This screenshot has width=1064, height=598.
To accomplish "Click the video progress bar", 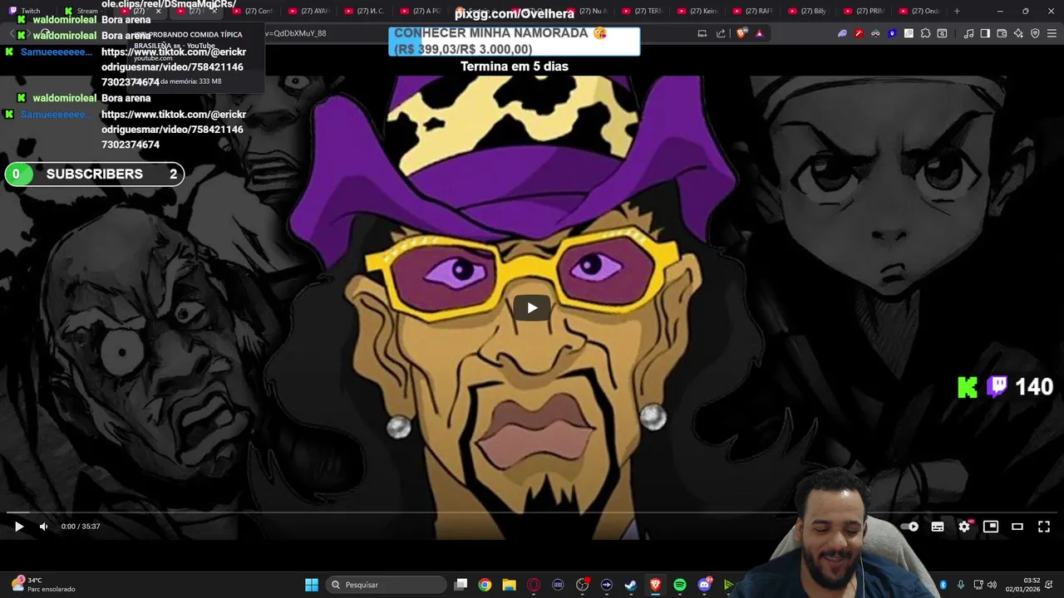I will [x=532, y=512].
